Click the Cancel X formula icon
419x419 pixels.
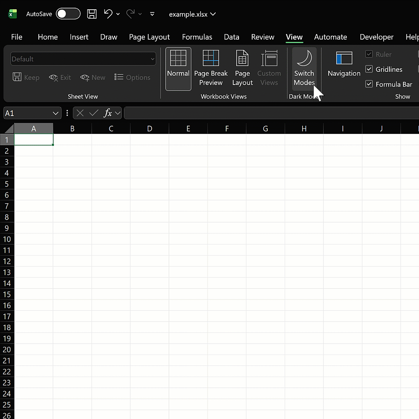pyautogui.click(x=80, y=113)
